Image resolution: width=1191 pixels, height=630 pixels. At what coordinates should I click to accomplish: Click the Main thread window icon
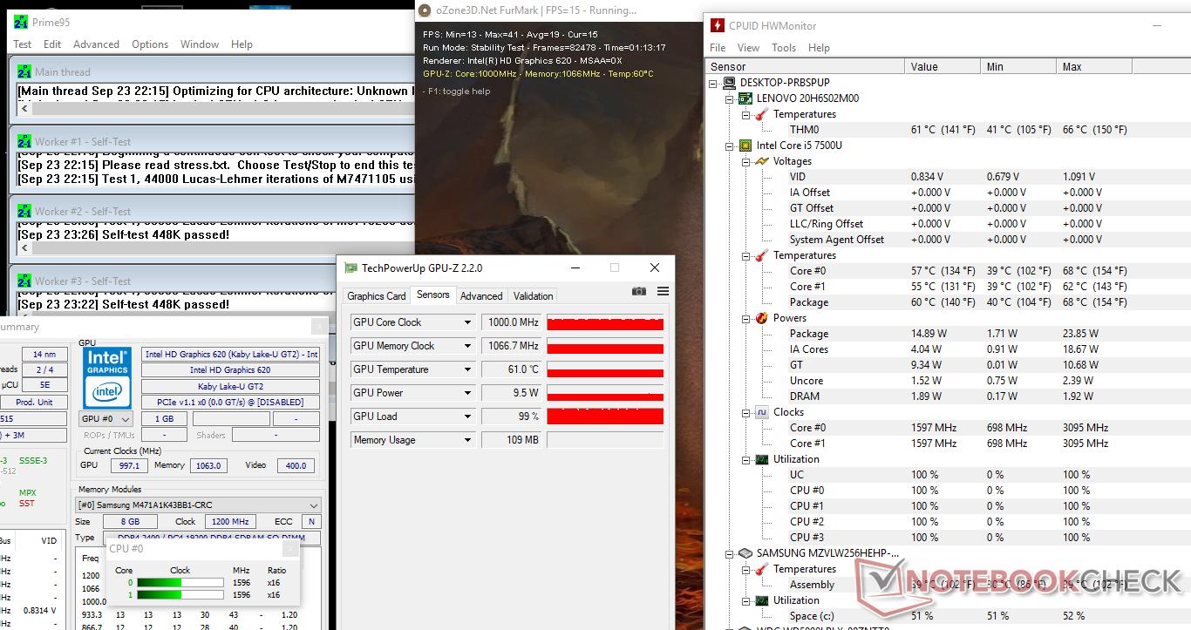[24, 72]
